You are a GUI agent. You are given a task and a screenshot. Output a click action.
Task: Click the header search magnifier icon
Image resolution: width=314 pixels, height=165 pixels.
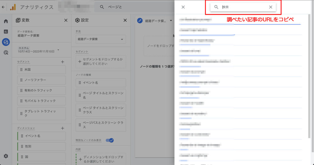click(x=102, y=7)
